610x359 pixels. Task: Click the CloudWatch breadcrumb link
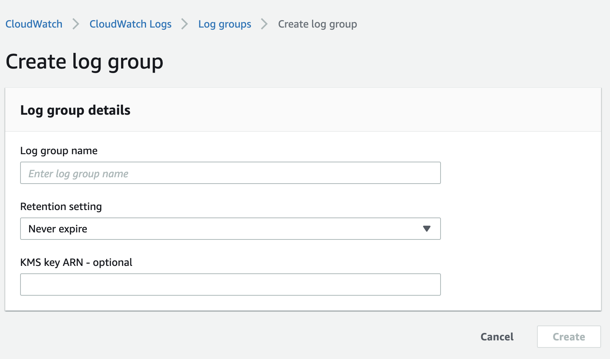tap(34, 24)
